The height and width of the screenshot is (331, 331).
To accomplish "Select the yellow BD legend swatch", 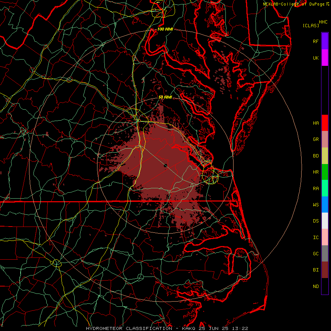I will (x=325, y=156).
